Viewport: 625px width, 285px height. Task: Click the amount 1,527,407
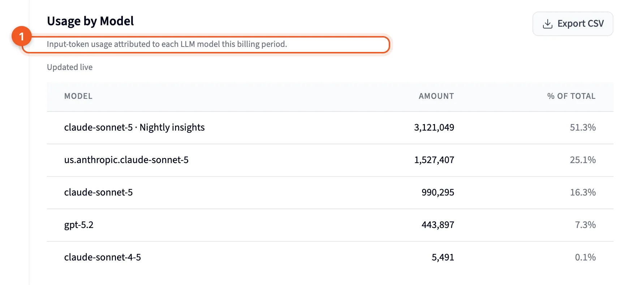click(434, 160)
